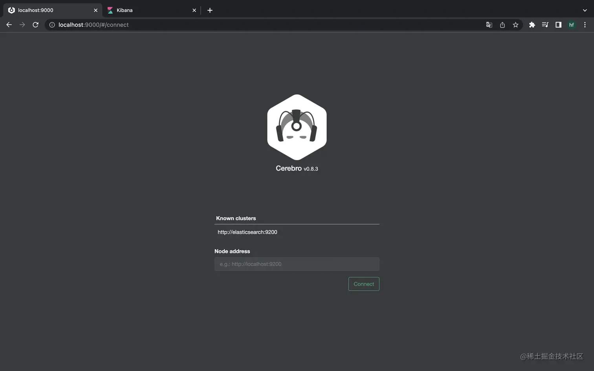Click the Cerebro hexagon logo
Screen dimensions: 594x371
pos(297,127)
